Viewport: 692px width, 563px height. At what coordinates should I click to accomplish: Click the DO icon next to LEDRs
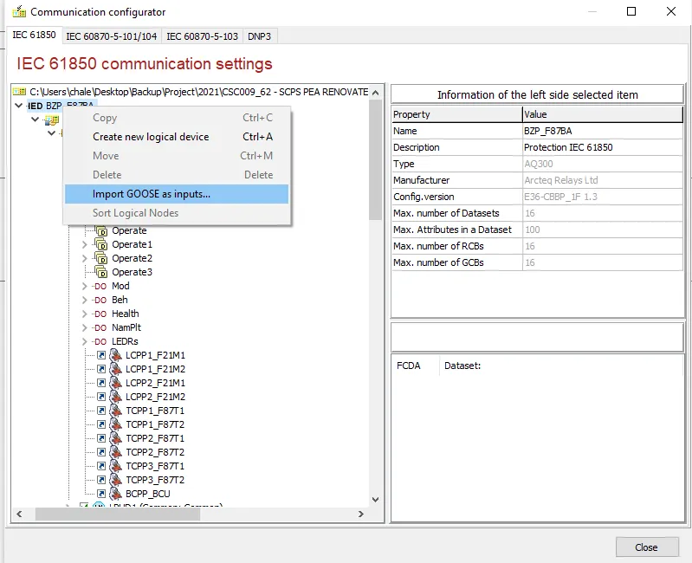point(100,341)
